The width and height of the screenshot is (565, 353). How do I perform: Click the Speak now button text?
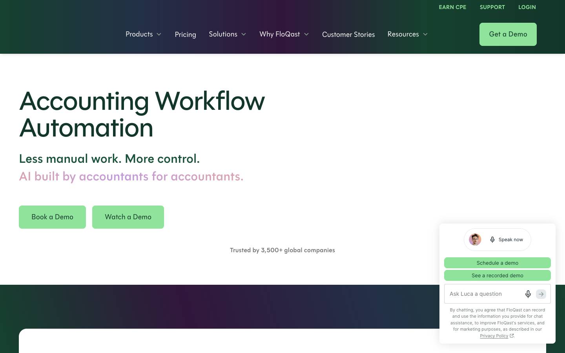pyautogui.click(x=510, y=240)
